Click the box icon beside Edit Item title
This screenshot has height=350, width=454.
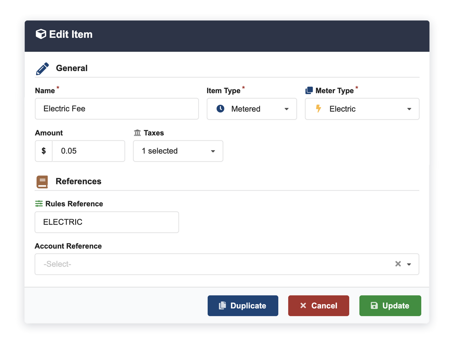click(x=41, y=34)
